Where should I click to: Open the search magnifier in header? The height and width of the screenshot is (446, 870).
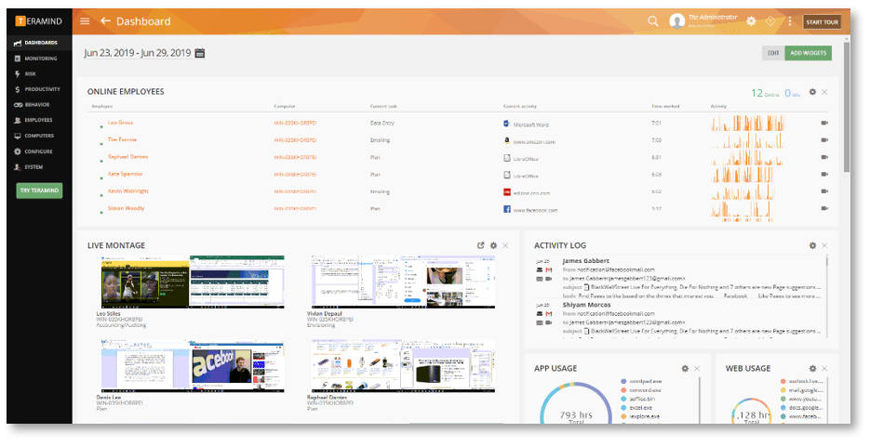653,21
